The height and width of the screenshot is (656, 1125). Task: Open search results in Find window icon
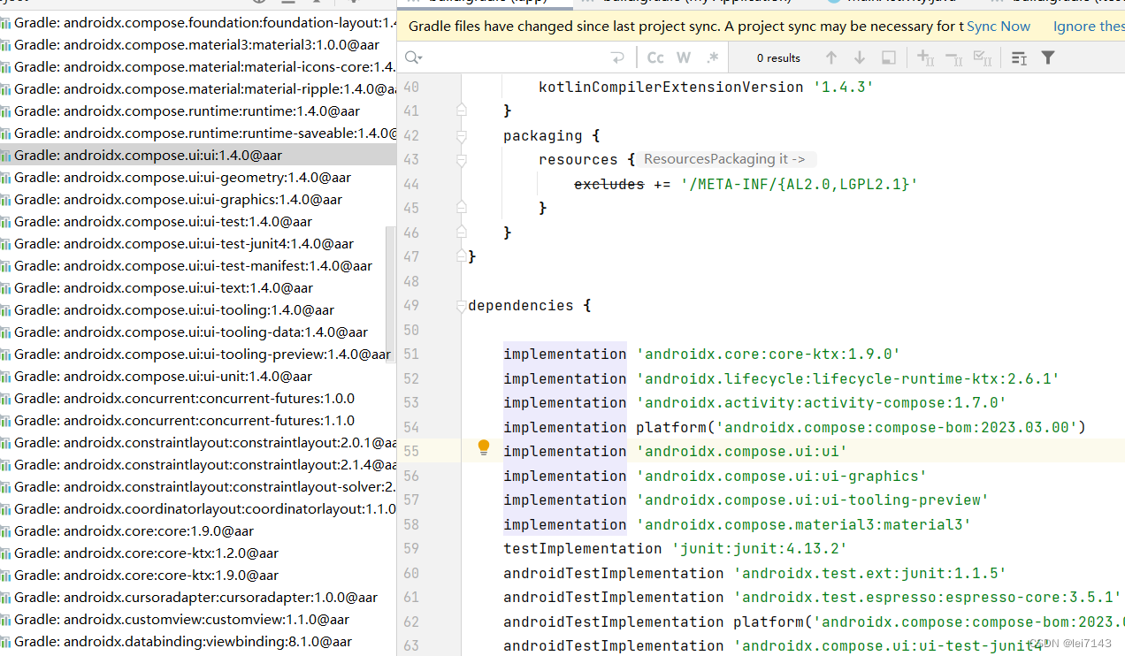[889, 57]
